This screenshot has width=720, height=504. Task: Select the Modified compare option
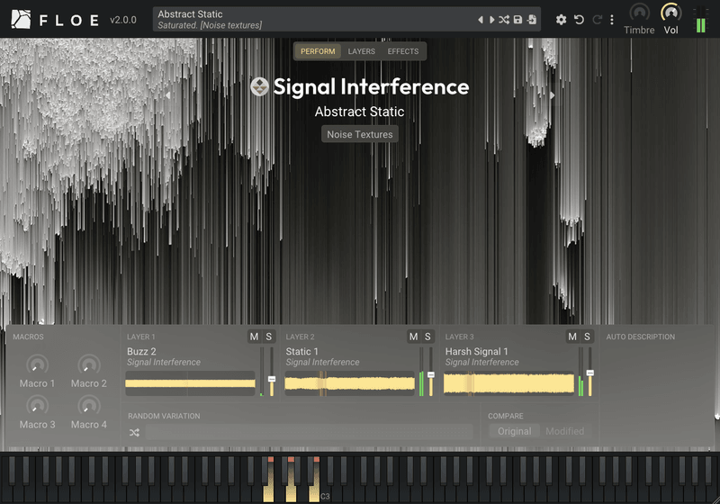coord(565,431)
